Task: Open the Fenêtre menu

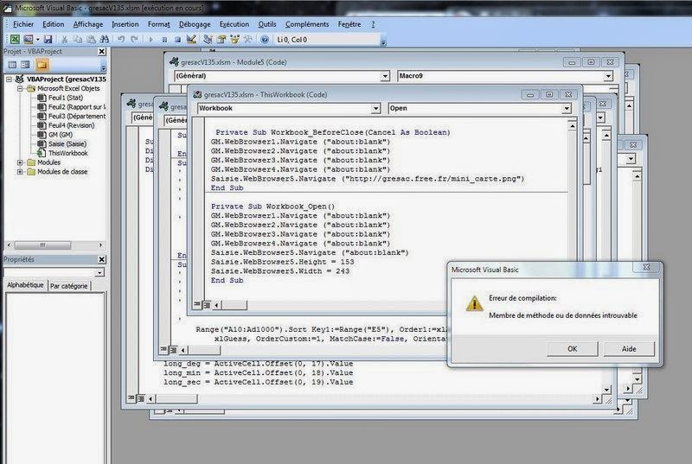Action: (349, 24)
